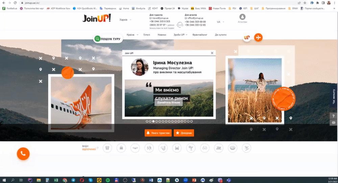
Task: Open the Новая Почта bookmark
Action: tap(217, 8)
